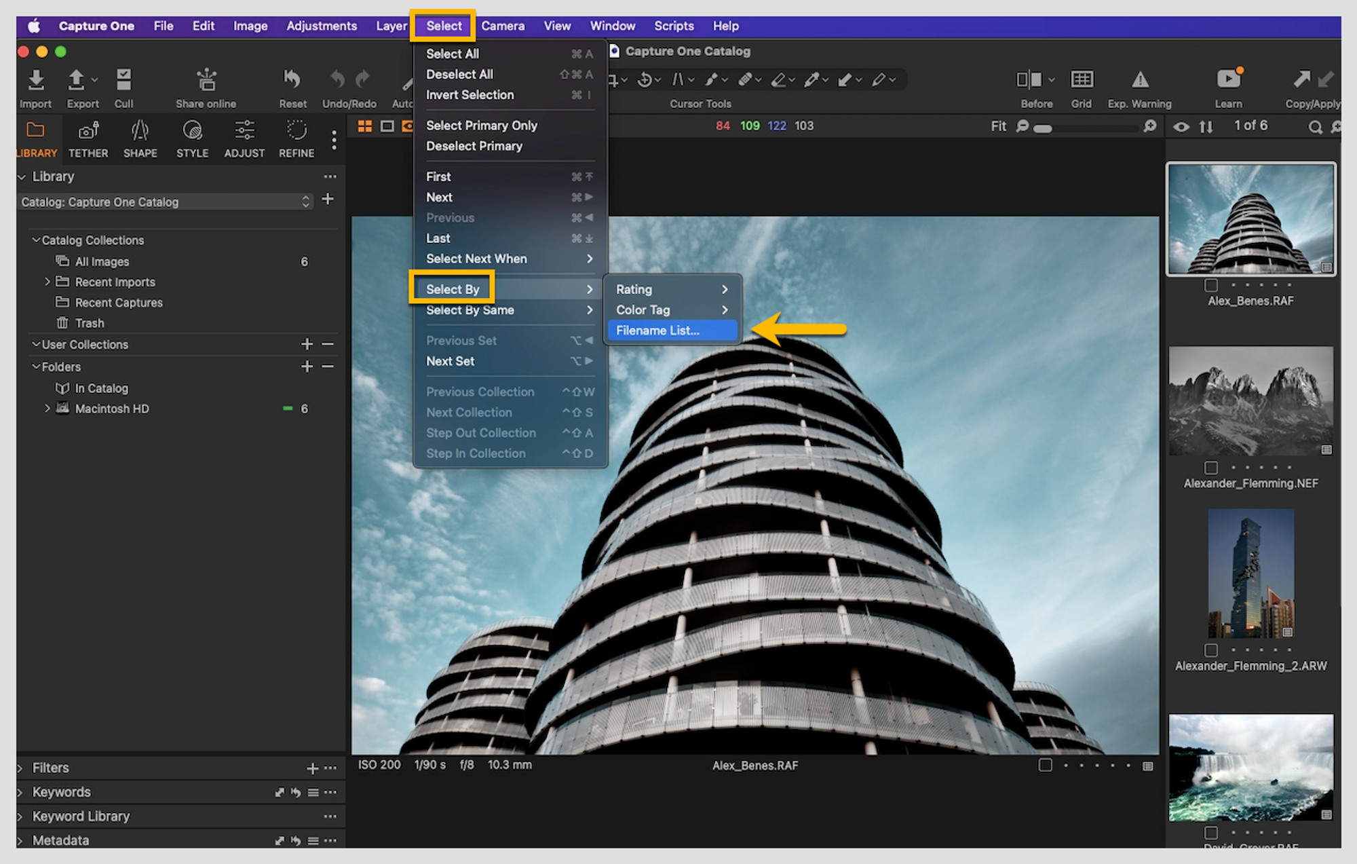The height and width of the screenshot is (864, 1357).
Task: Expand the Metadata panel
Action: 20,840
